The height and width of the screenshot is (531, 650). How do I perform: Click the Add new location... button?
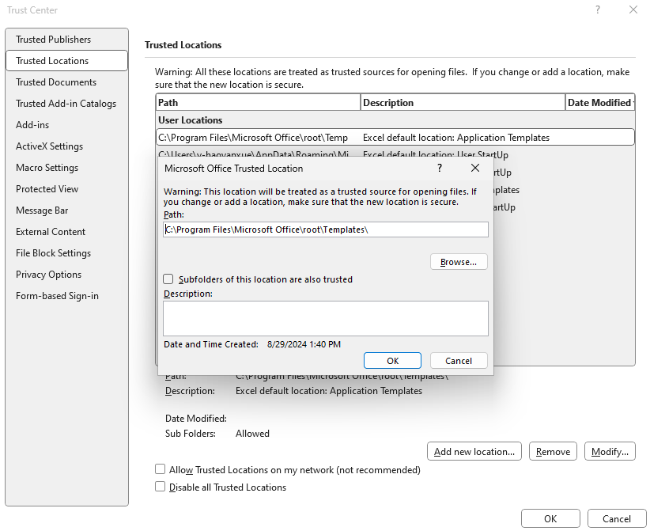click(474, 451)
